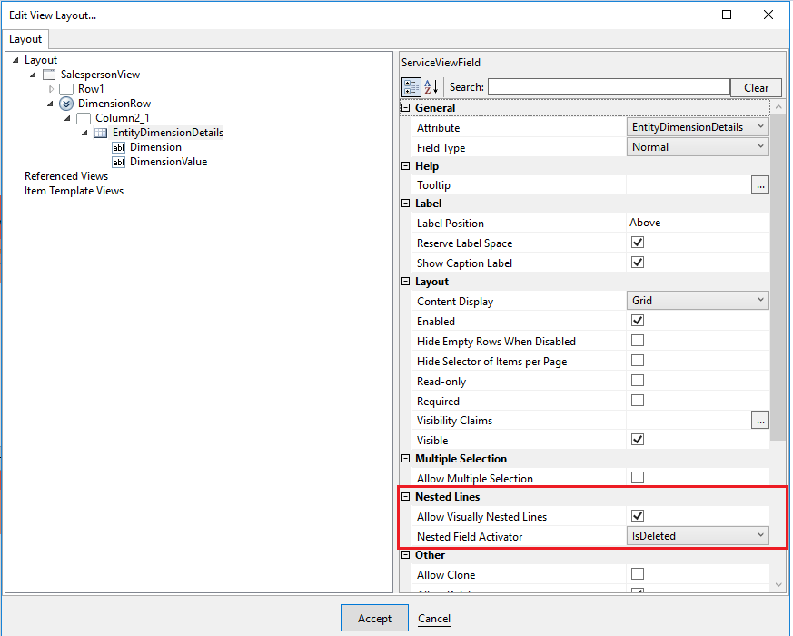Select the Layout tab
The height and width of the screenshot is (636, 793).
pyautogui.click(x=25, y=39)
